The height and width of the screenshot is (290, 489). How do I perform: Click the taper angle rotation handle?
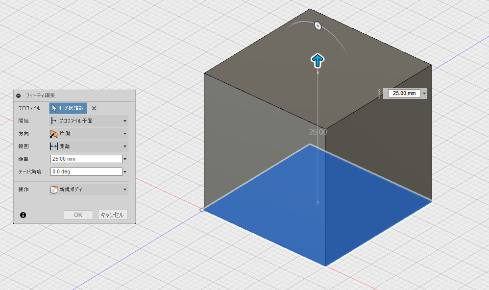coord(318,25)
